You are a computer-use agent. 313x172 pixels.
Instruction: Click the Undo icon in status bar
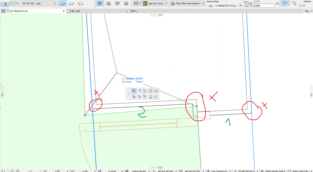(3, 171)
